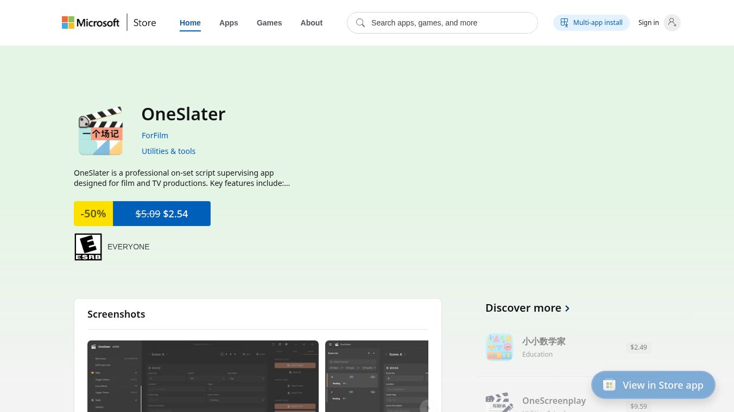
Task: Open the ForFilm publisher link
Action: 155,136
